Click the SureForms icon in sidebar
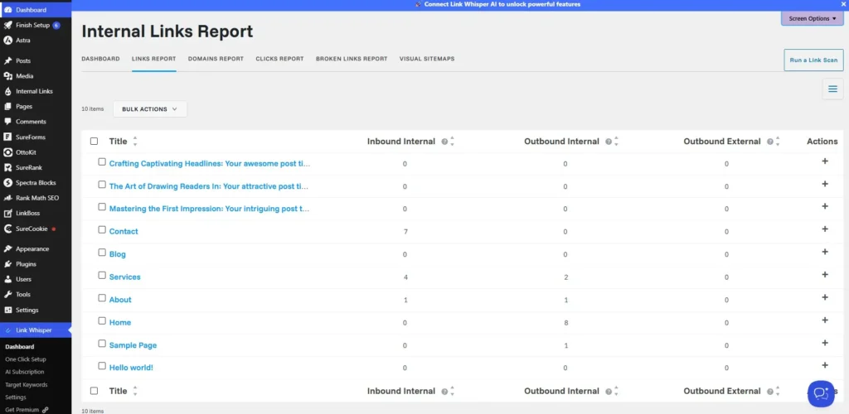 point(8,137)
